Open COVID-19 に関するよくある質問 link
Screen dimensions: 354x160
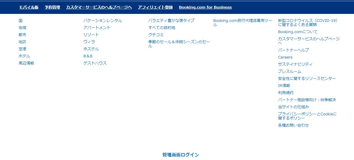(308, 22)
